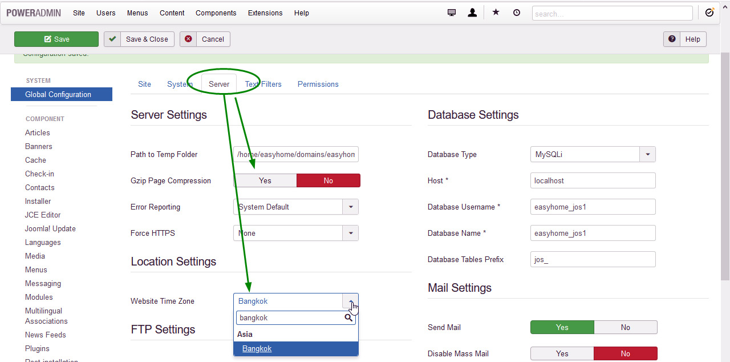Click the red X Cancel icon
The height and width of the screenshot is (362, 730).
(189, 39)
